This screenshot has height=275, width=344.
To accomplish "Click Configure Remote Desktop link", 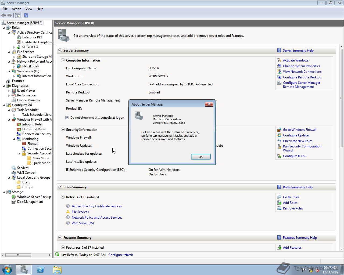I will (302, 77).
